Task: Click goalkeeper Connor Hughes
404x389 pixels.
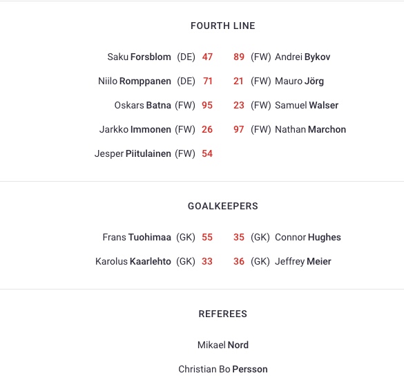Action: pyautogui.click(x=308, y=237)
